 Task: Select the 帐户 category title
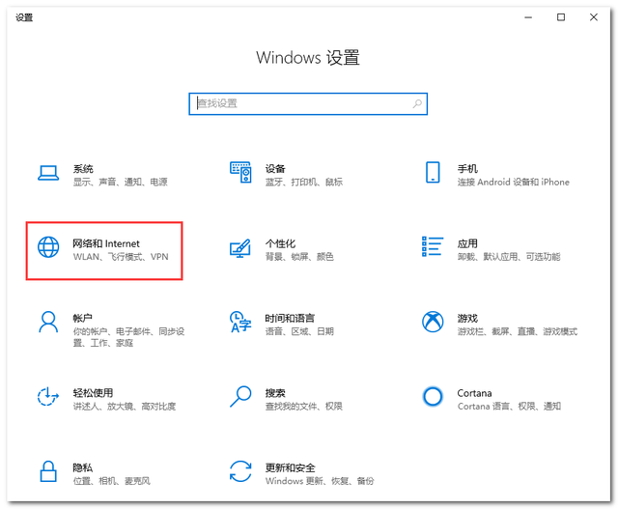pos(83,318)
